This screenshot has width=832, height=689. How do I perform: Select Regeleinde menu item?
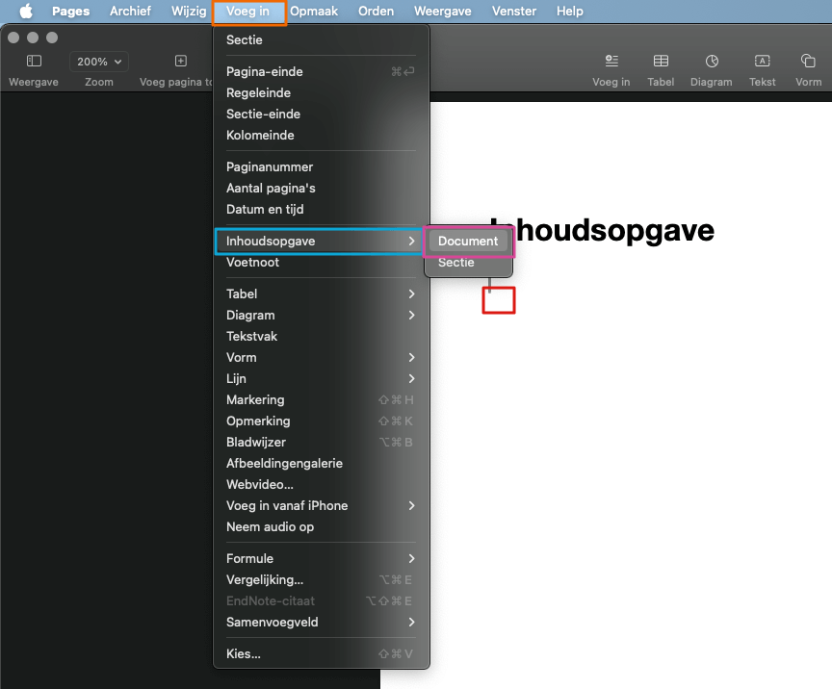321,92
